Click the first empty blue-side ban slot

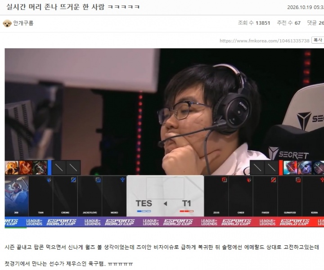(59, 167)
